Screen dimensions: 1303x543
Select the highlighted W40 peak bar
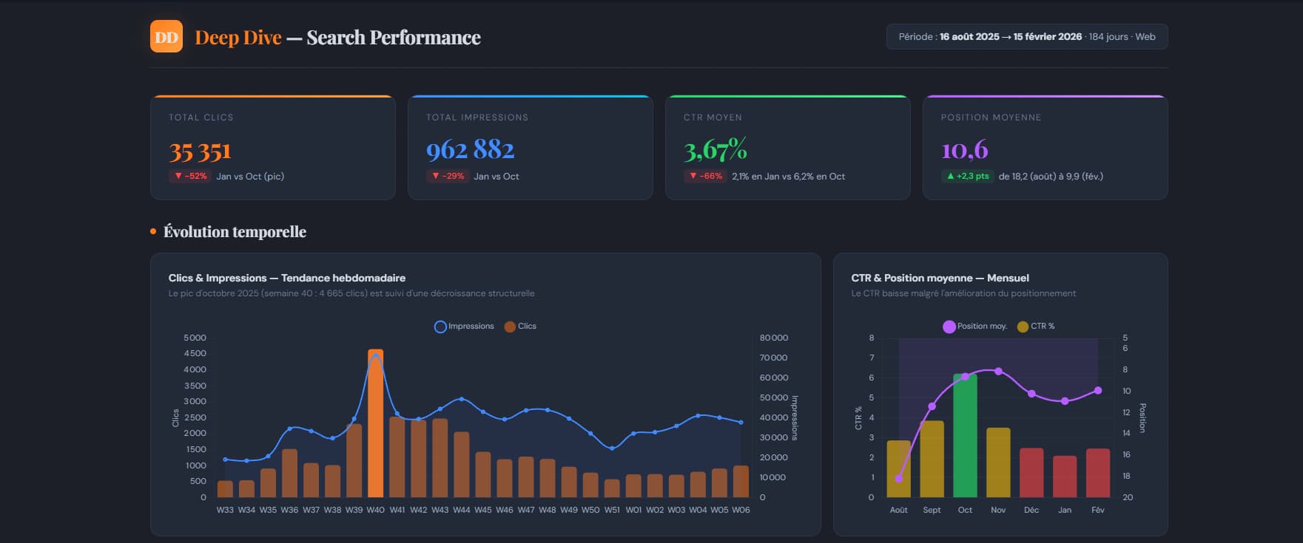[x=375, y=425]
